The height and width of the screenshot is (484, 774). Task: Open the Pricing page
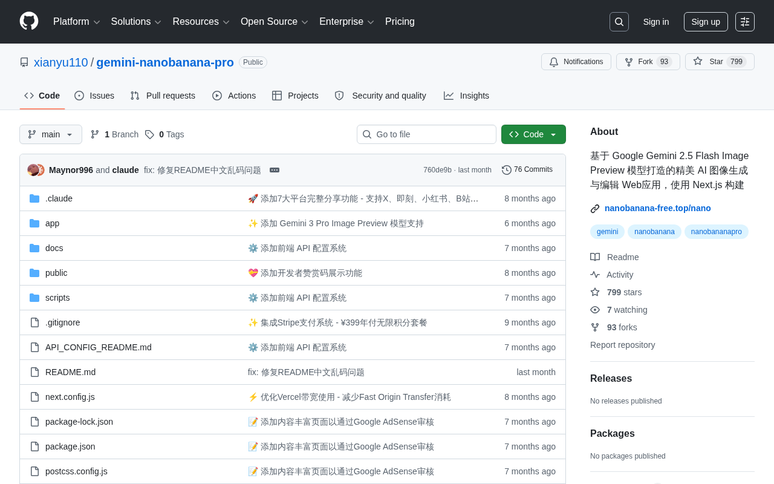pyautogui.click(x=400, y=22)
